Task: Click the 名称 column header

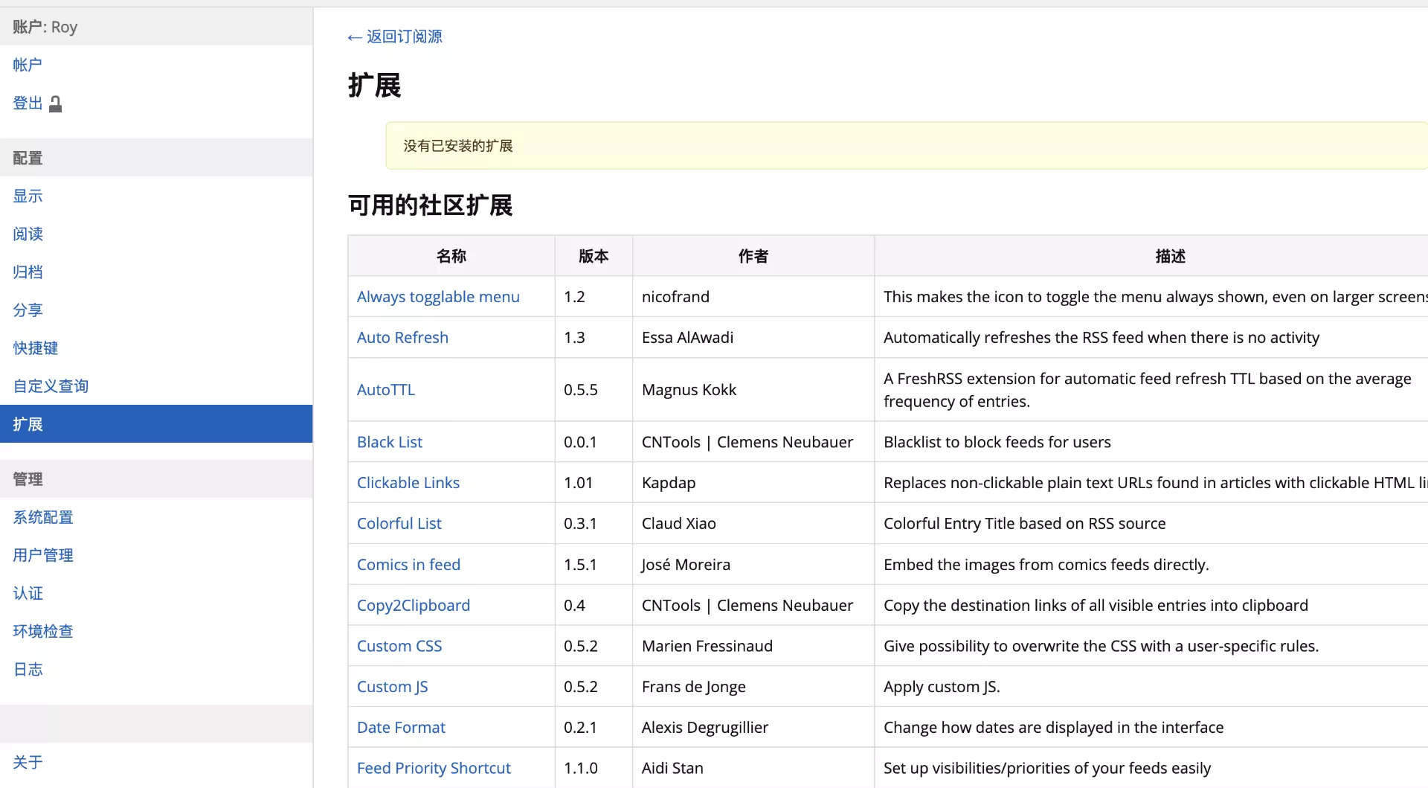Action: [451, 256]
